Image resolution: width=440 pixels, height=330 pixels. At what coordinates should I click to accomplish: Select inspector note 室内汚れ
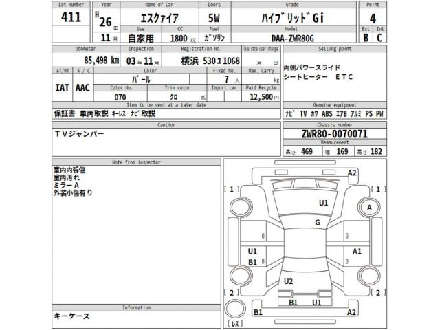[67, 177]
